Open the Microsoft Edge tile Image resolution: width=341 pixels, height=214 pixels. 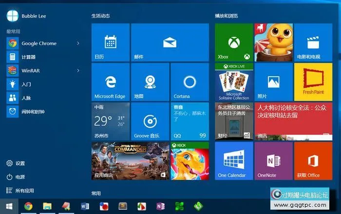(x=110, y=82)
